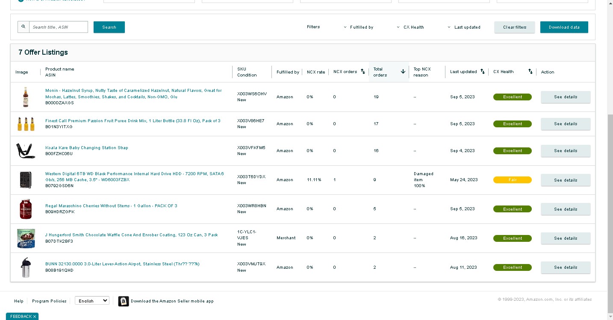Click the Download data button

(564, 27)
